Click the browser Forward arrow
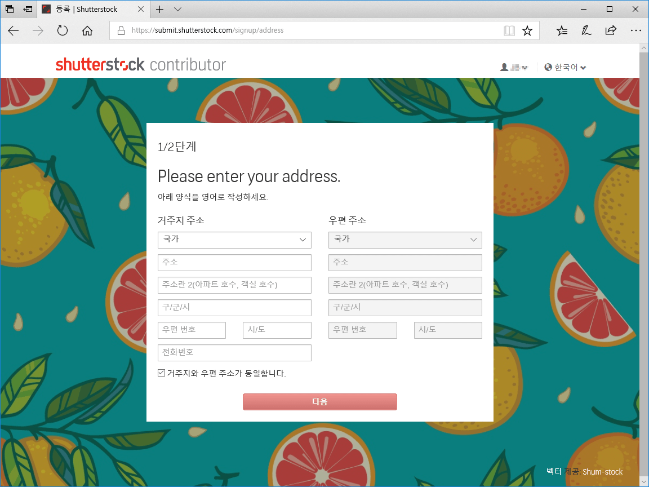Screen dimensions: 649x487 click(38, 30)
